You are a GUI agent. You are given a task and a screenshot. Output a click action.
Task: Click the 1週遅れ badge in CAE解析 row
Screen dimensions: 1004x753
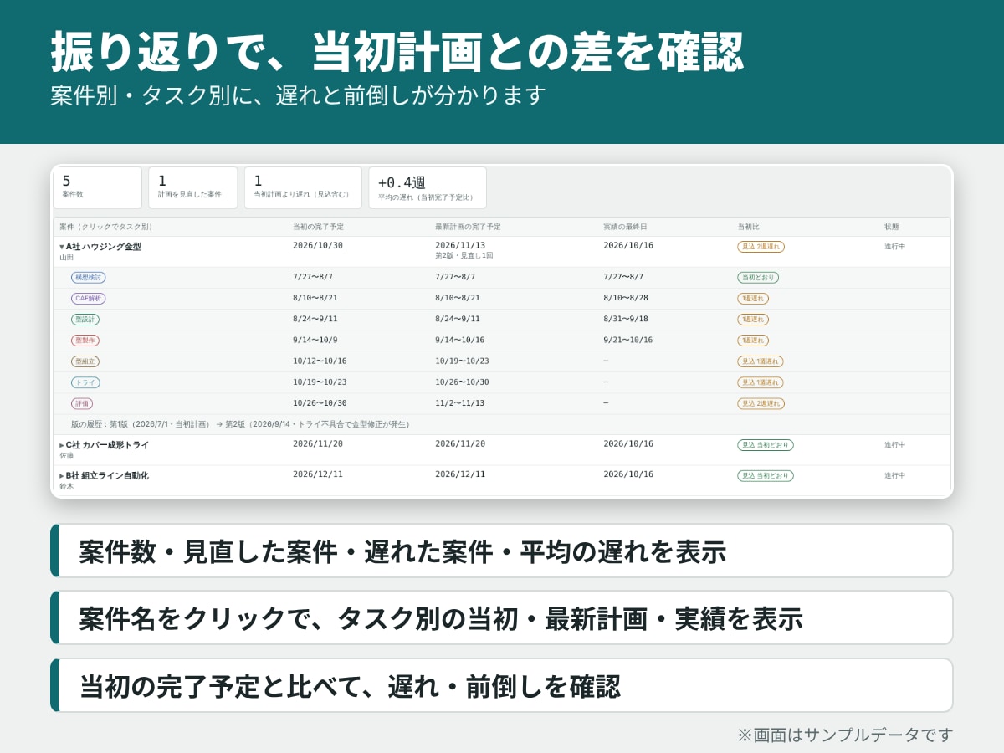tap(753, 299)
